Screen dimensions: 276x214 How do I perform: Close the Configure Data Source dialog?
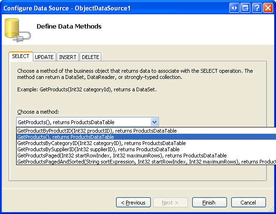pos(268,8)
